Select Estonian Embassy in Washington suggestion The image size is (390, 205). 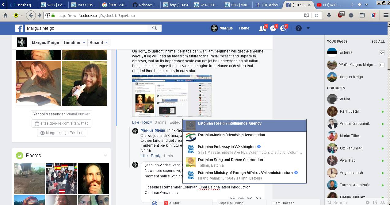[244, 149]
